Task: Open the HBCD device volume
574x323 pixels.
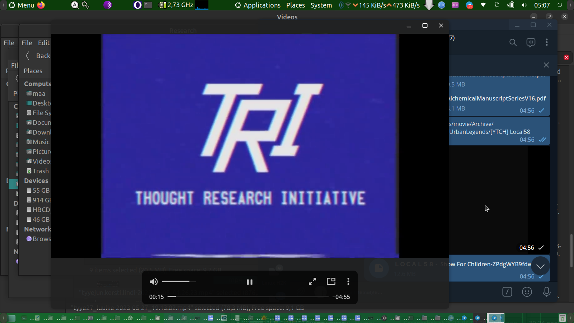Action: pos(38,210)
